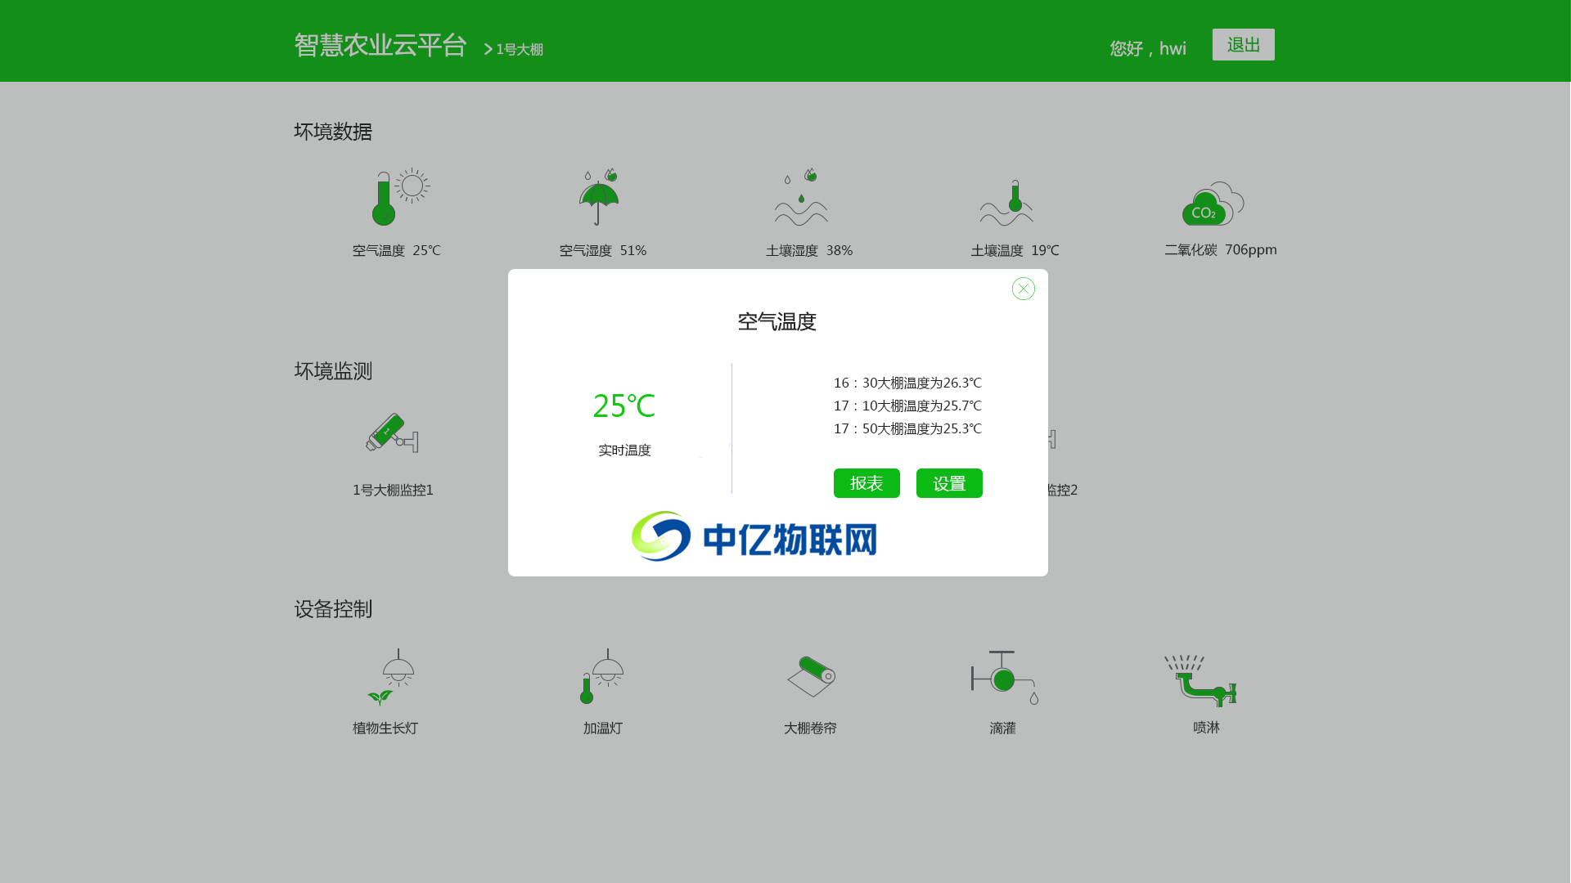Click the 植物生长灯 grow lamp icon

pos(396,677)
